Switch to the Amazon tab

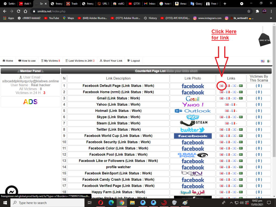coord(181,4)
